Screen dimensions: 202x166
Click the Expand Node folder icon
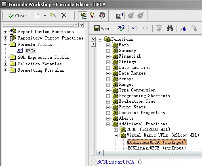93,16
